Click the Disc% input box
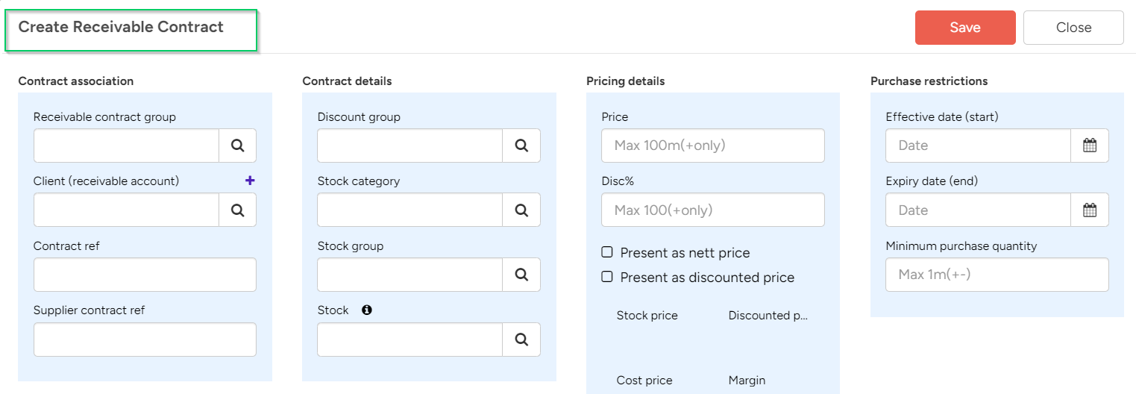This screenshot has width=1136, height=394. click(713, 210)
